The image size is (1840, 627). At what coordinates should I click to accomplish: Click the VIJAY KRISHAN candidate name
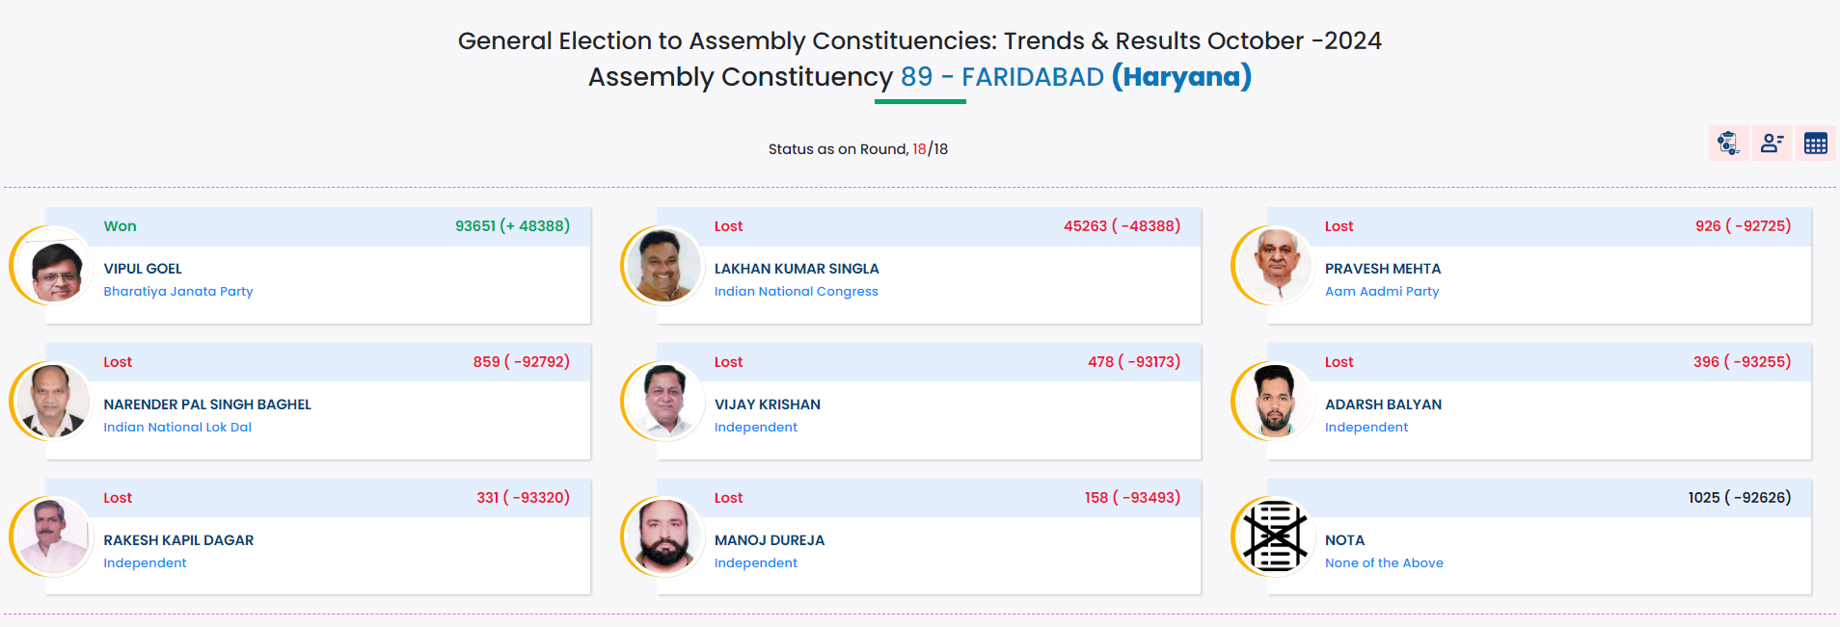click(x=767, y=405)
